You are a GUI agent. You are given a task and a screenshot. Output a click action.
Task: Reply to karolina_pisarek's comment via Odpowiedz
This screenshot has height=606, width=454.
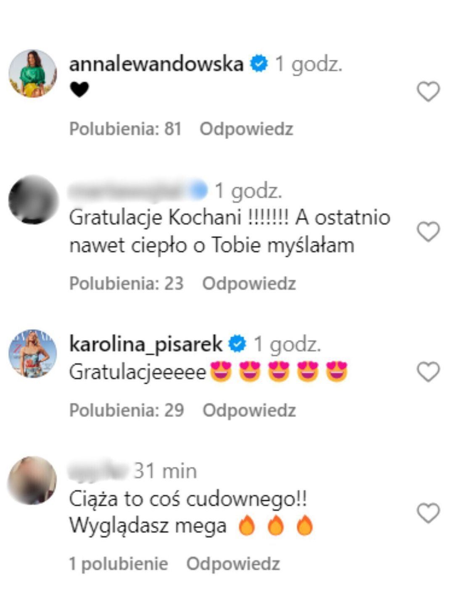point(249,410)
